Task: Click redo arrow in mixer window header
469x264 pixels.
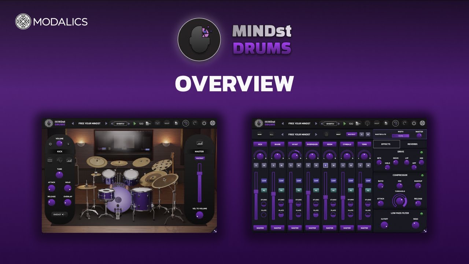Action: (x=404, y=124)
